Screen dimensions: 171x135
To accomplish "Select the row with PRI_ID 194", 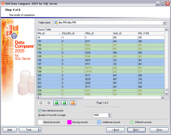I will 101,53.
